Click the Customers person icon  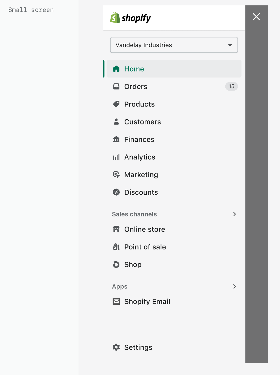[x=116, y=122]
